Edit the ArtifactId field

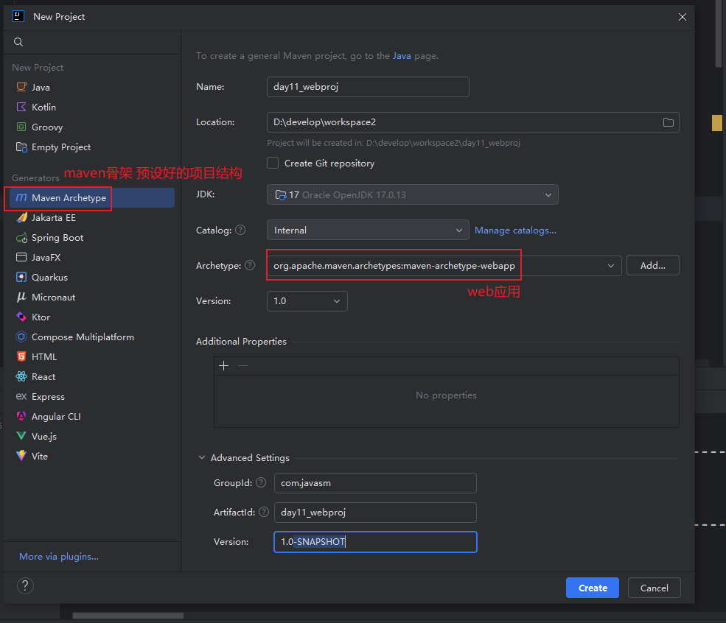[375, 513]
